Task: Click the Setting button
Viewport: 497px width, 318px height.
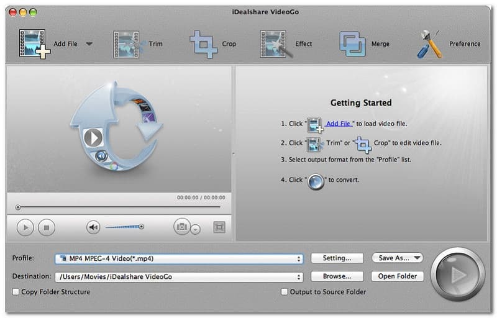Action: click(337, 258)
